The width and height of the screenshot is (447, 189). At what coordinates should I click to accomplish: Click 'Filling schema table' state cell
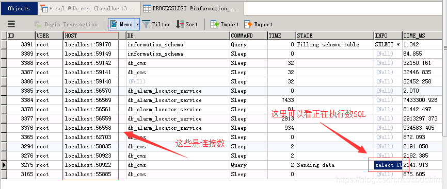(335, 45)
